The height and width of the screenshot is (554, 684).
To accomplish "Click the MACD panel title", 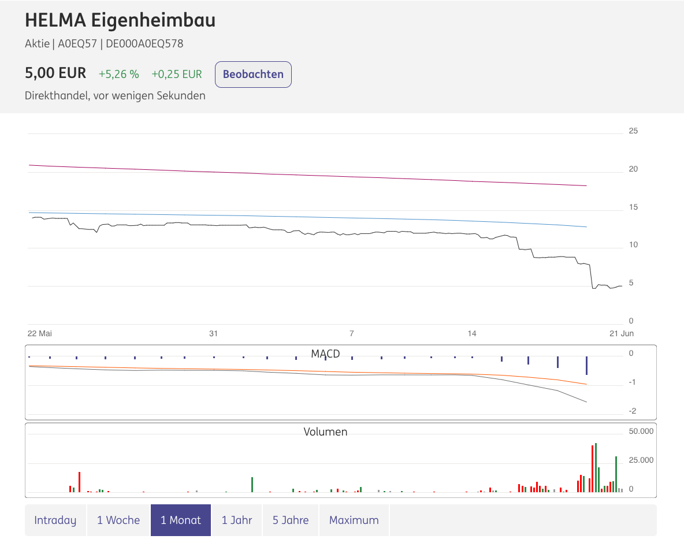I will click(325, 354).
